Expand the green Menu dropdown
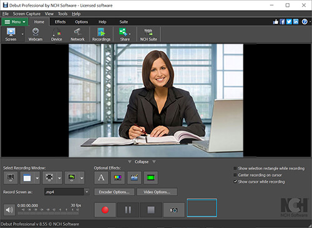312x228 pixels. pos(15,22)
